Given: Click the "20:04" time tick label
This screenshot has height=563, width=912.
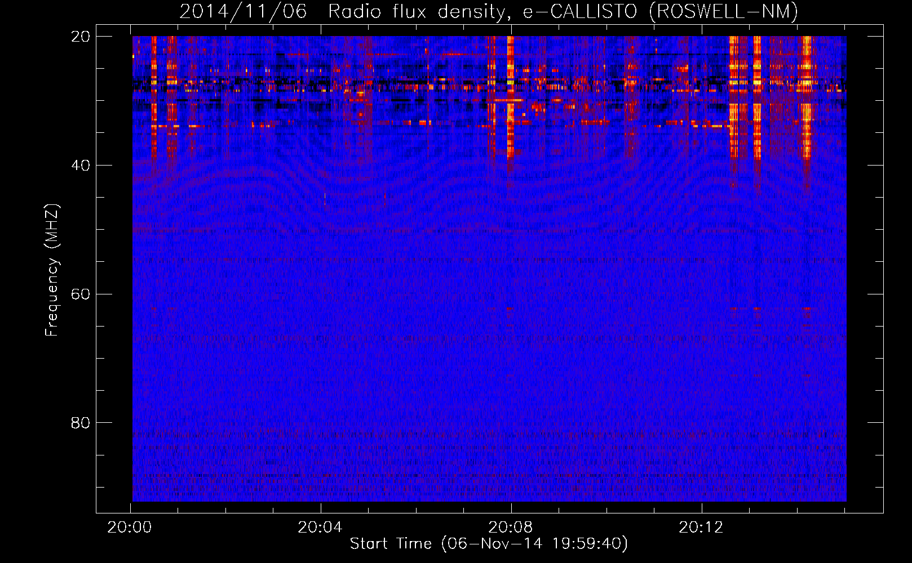Looking at the screenshot, I should coord(320,528).
